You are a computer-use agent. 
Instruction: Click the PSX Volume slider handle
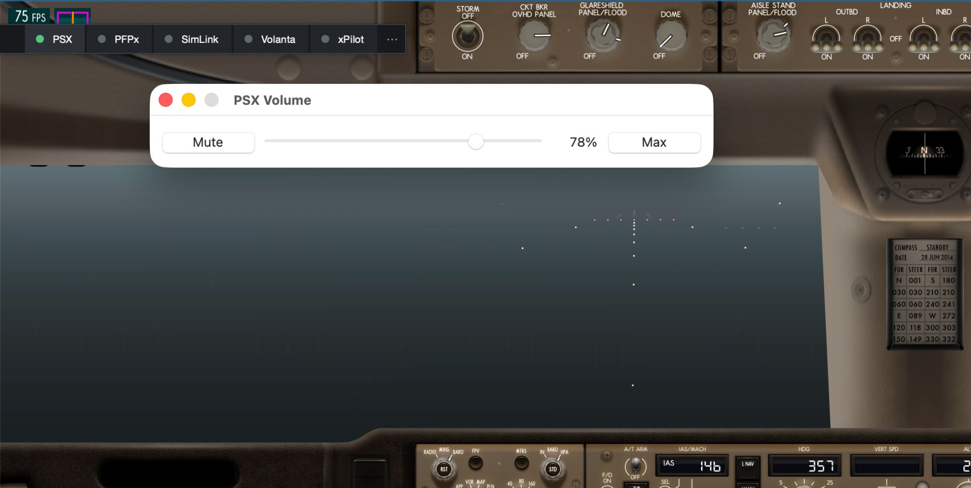point(476,142)
